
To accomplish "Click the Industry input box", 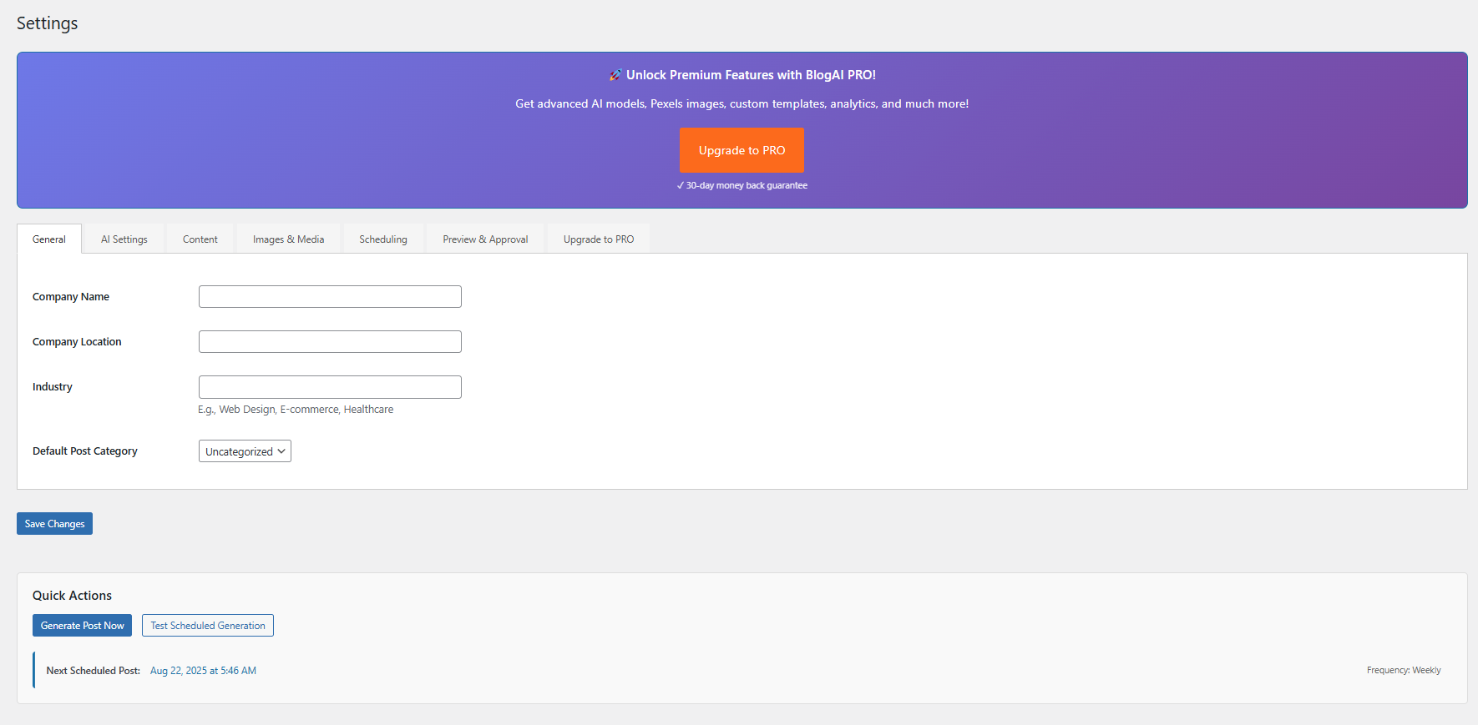I will click(330, 387).
